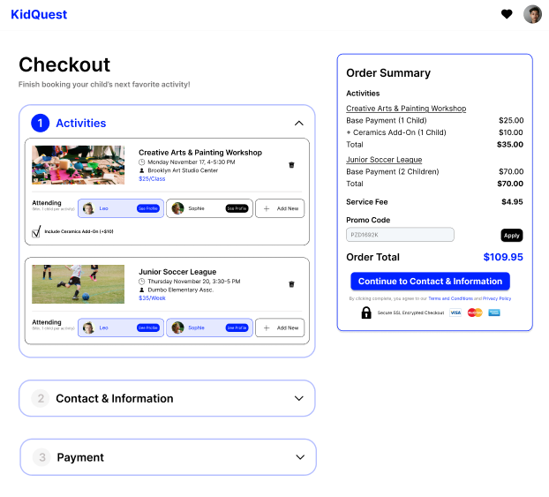
Task: Open the Creative Arts workshop photo thumbnail
Action: click(78, 165)
